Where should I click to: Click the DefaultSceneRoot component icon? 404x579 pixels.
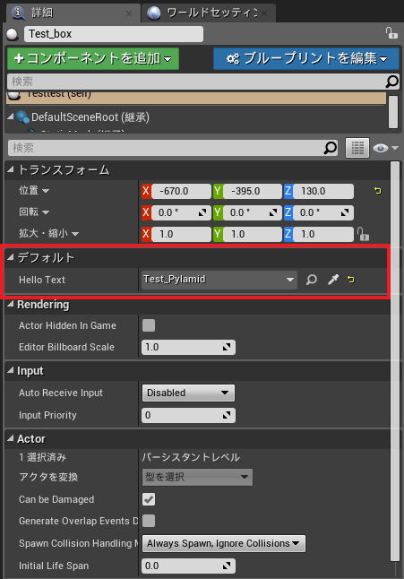click(22, 117)
